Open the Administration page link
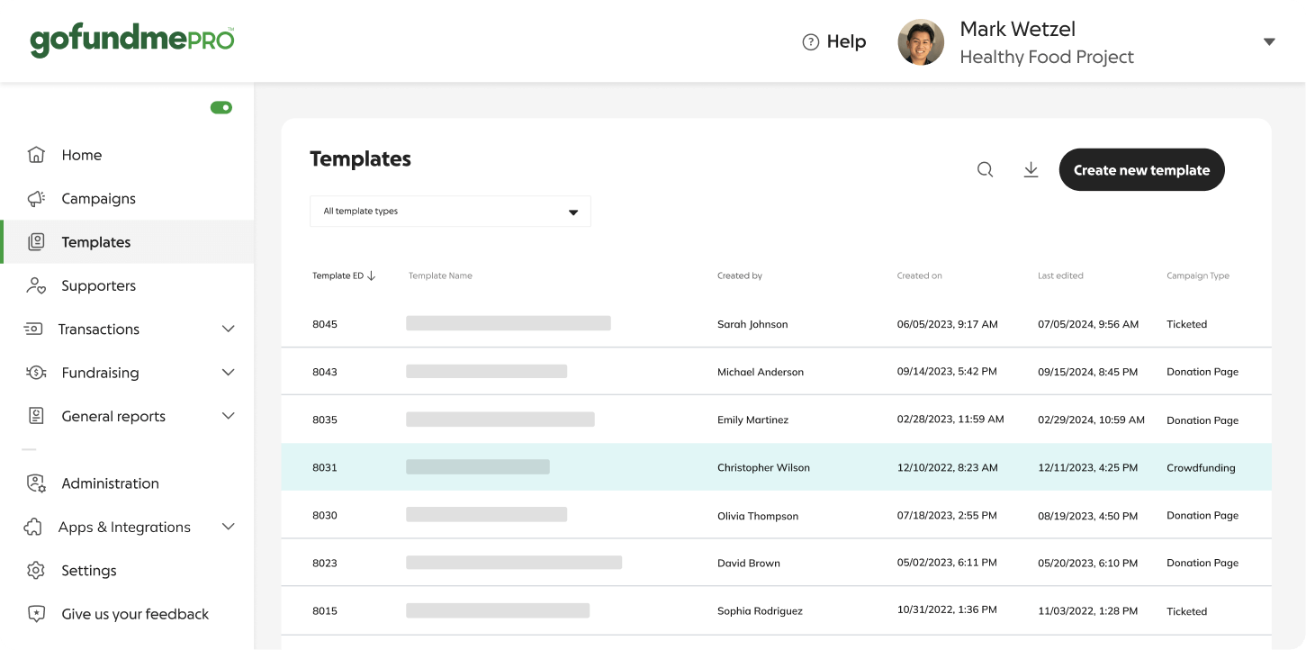Screen dimensions: 1306x650 [111, 483]
